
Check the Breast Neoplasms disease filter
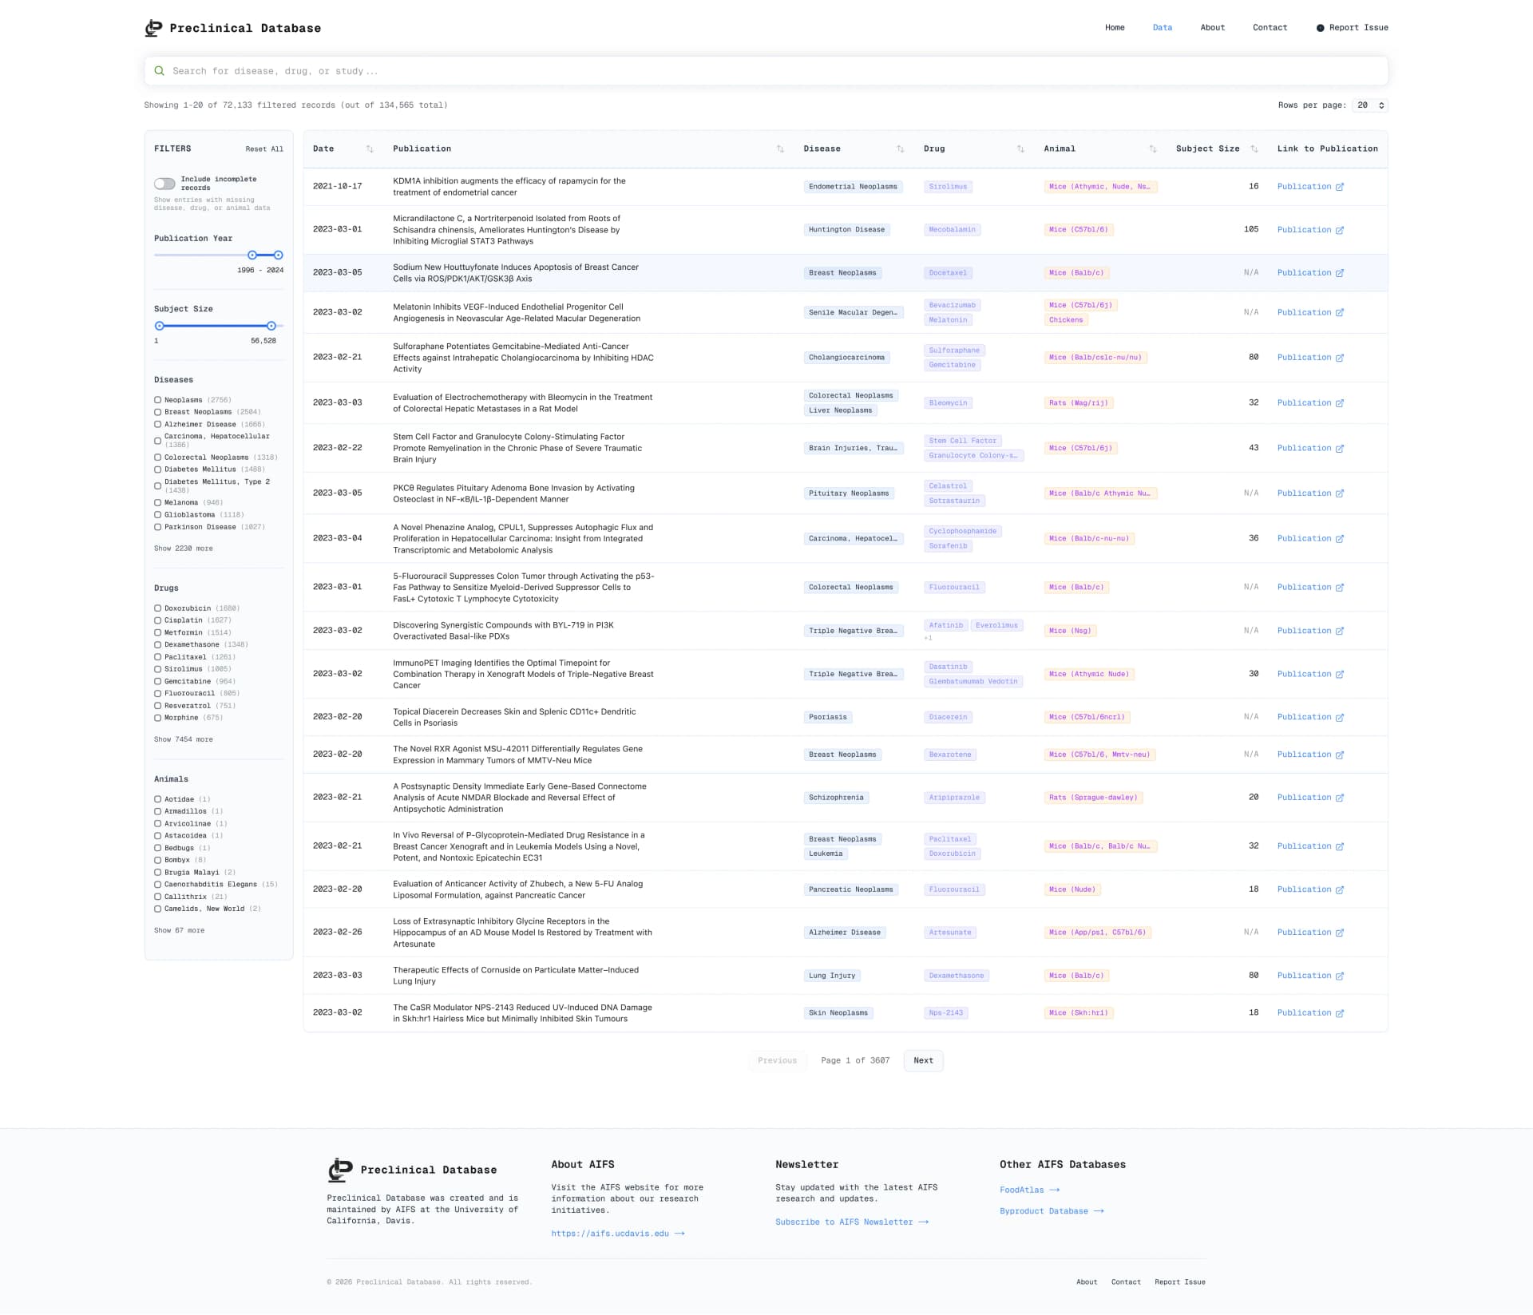tap(156, 412)
